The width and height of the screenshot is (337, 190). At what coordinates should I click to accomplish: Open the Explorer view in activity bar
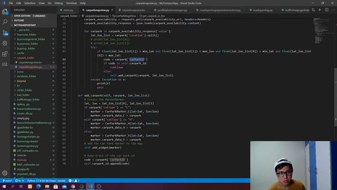[5, 12]
